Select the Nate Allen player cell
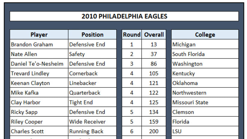 [x=39, y=54]
